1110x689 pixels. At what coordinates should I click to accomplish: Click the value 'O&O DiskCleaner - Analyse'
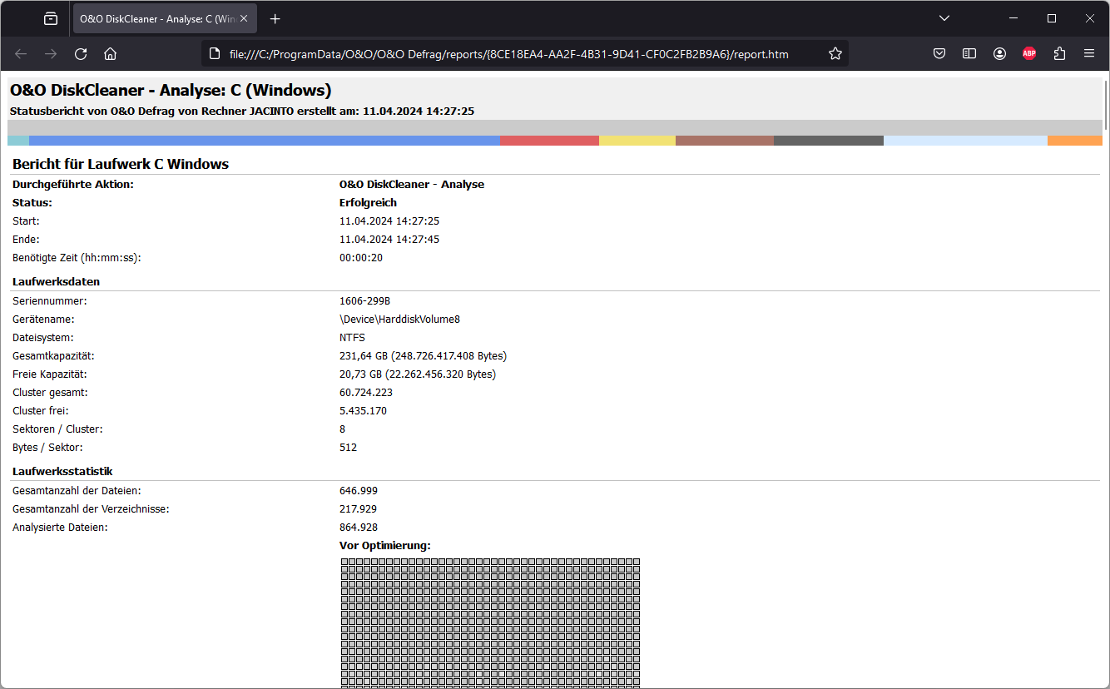[x=412, y=184]
